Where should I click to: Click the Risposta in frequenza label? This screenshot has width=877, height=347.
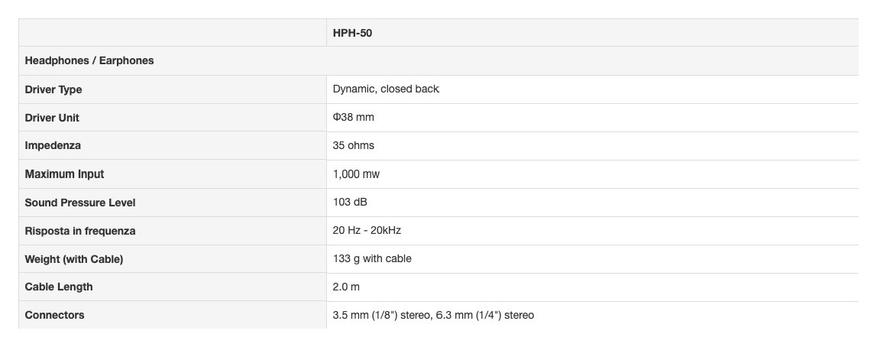click(80, 231)
